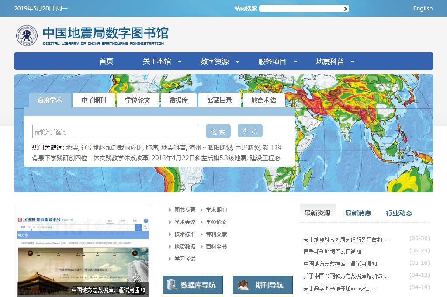
Task: Click the database navigation stack icon
Action: coord(171,285)
